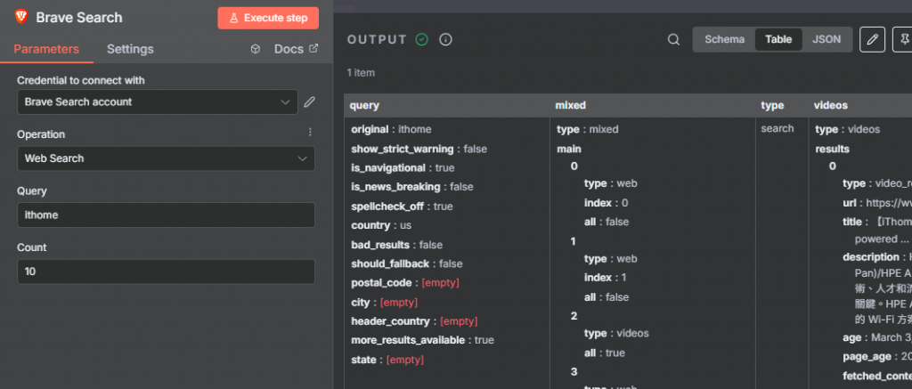This screenshot has height=389, width=912.
Task: Click 'type : videos' in the mixed column
Action: pyautogui.click(x=616, y=334)
